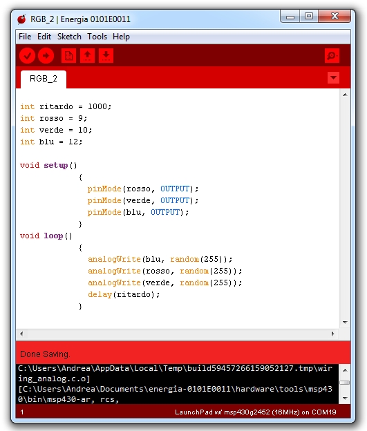The height and width of the screenshot is (431, 367).
Task: Select the RGB_2 sketch tab
Action: coord(44,79)
